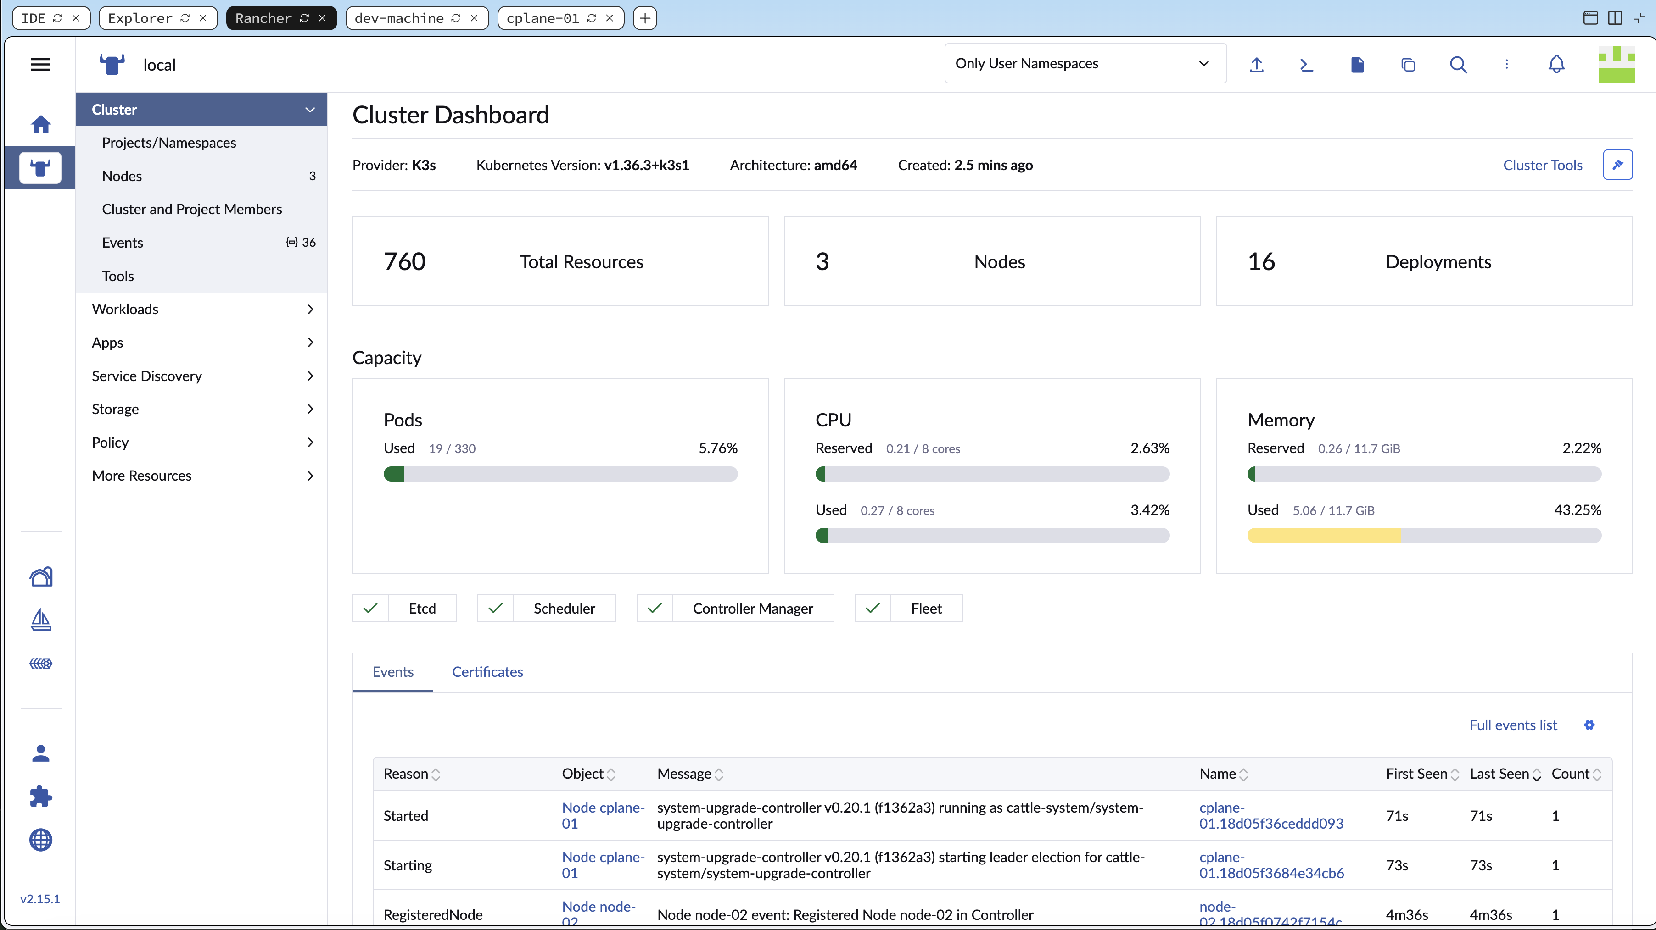Open the Full events list link

tap(1513, 725)
